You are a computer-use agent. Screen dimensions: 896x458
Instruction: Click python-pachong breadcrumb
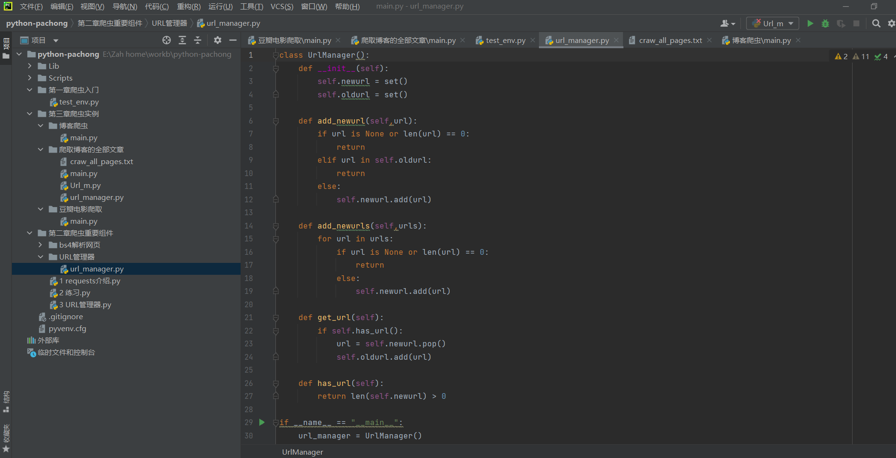pos(37,23)
